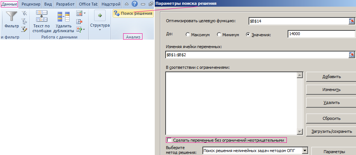Click the Изменить constraint button
356x155 pixels.
tap(331, 90)
